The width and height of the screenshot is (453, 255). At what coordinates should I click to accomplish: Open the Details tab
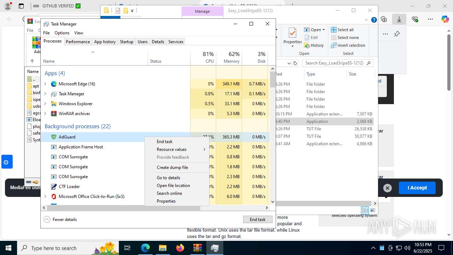158,42
